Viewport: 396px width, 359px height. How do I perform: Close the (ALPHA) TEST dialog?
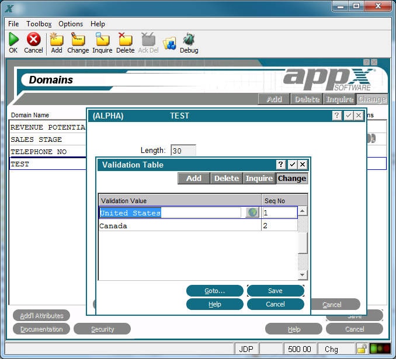(x=359, y=116)
